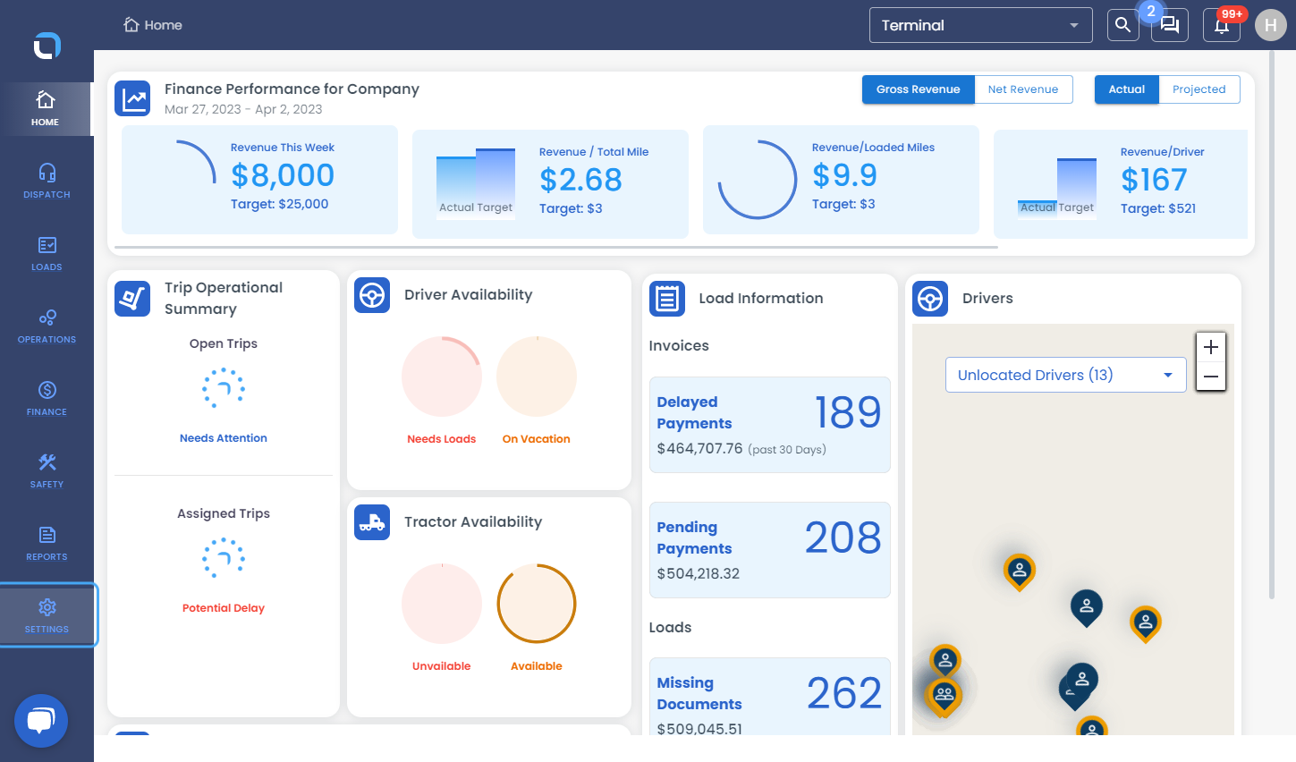Click the page vertical scrollbar
Viewport: 1296px width, 762px height.
[1272, 324]
